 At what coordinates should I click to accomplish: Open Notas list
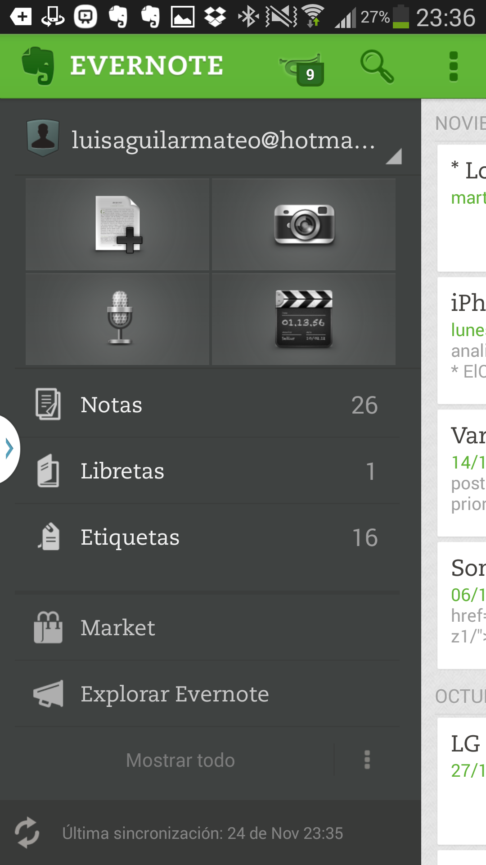(x=207, y=405)
